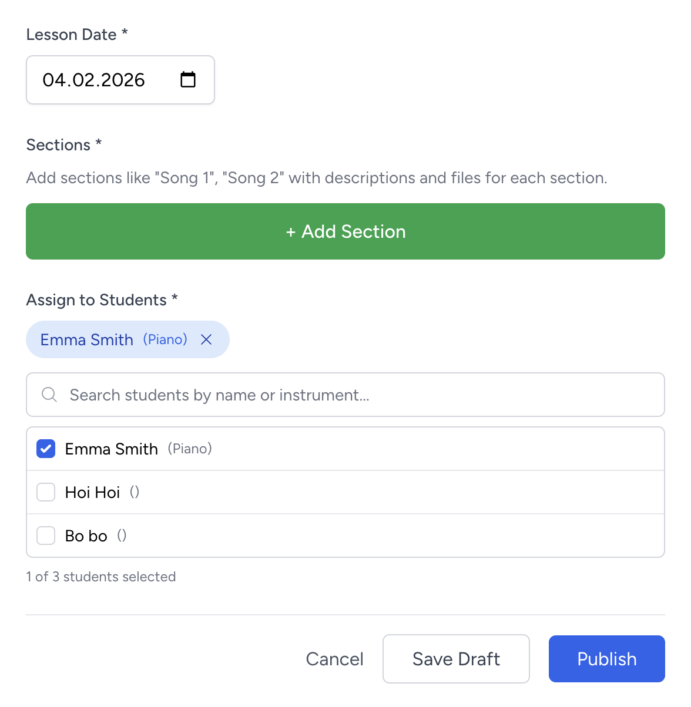
Task: Click the search magnifier icon
Action: pyautogui.click(x=49, y=395)
